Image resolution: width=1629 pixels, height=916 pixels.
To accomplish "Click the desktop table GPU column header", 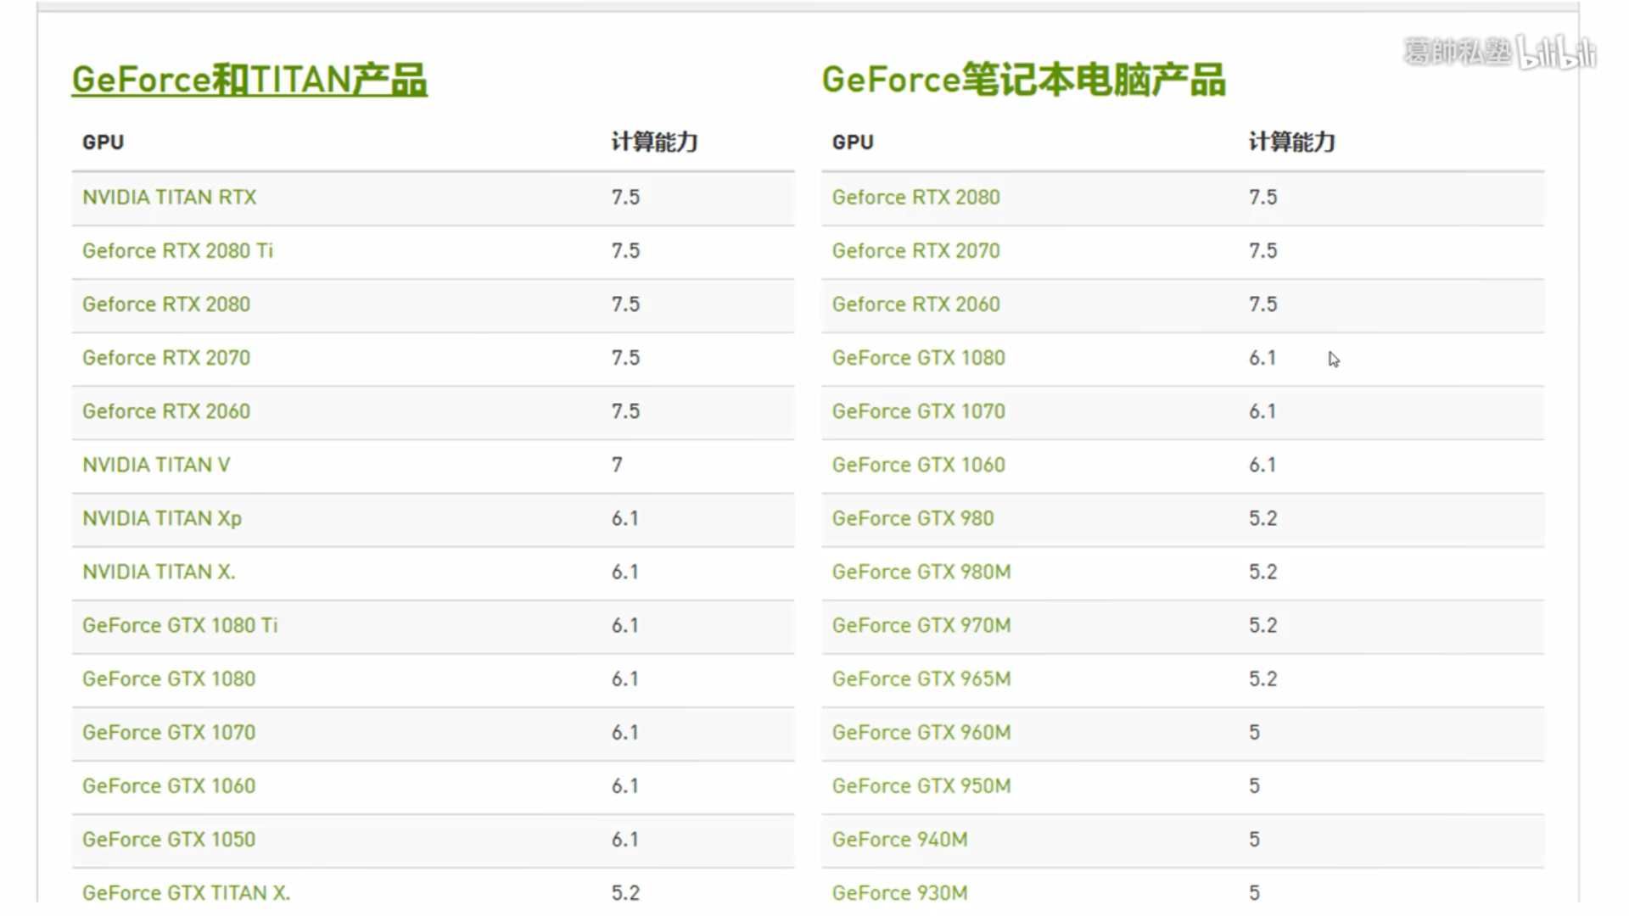I will tap(103, 142).
